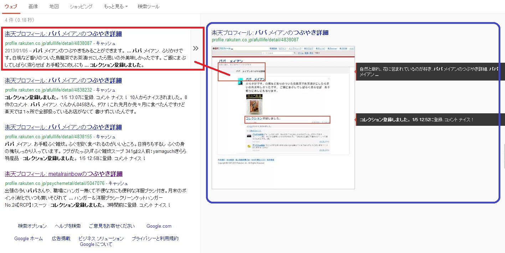Open first result title ending in detail/4838087
Image resolution: width=505 pixels, height=253 pixels.
63,34
